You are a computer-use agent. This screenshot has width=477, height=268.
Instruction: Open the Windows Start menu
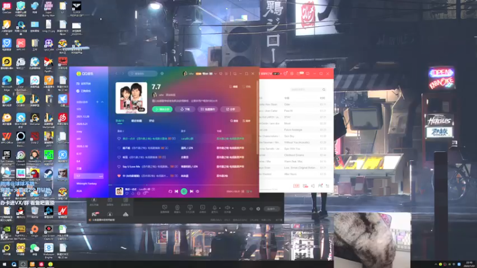(x=4, y=264)
